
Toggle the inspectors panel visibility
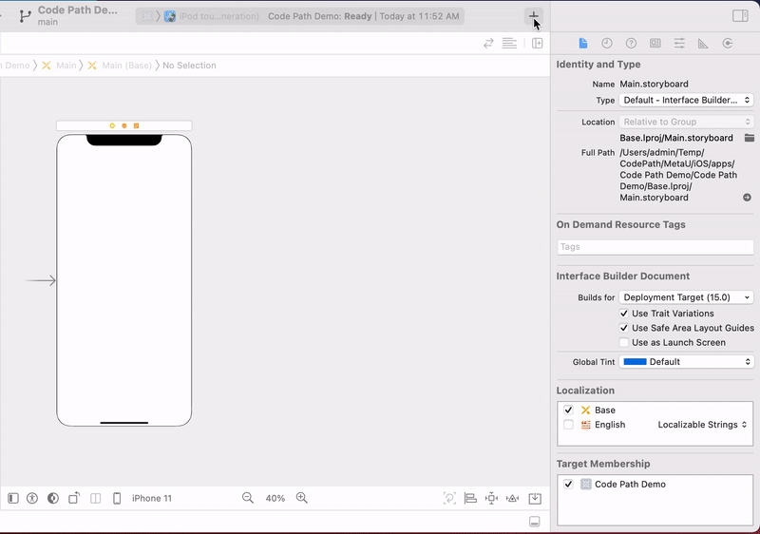coord(740,16)
